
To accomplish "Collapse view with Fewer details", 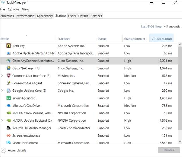I will coord(14,150).
